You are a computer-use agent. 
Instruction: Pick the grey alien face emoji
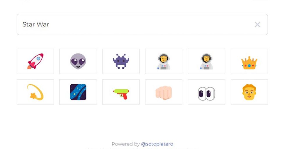click(x=78, y=61)
